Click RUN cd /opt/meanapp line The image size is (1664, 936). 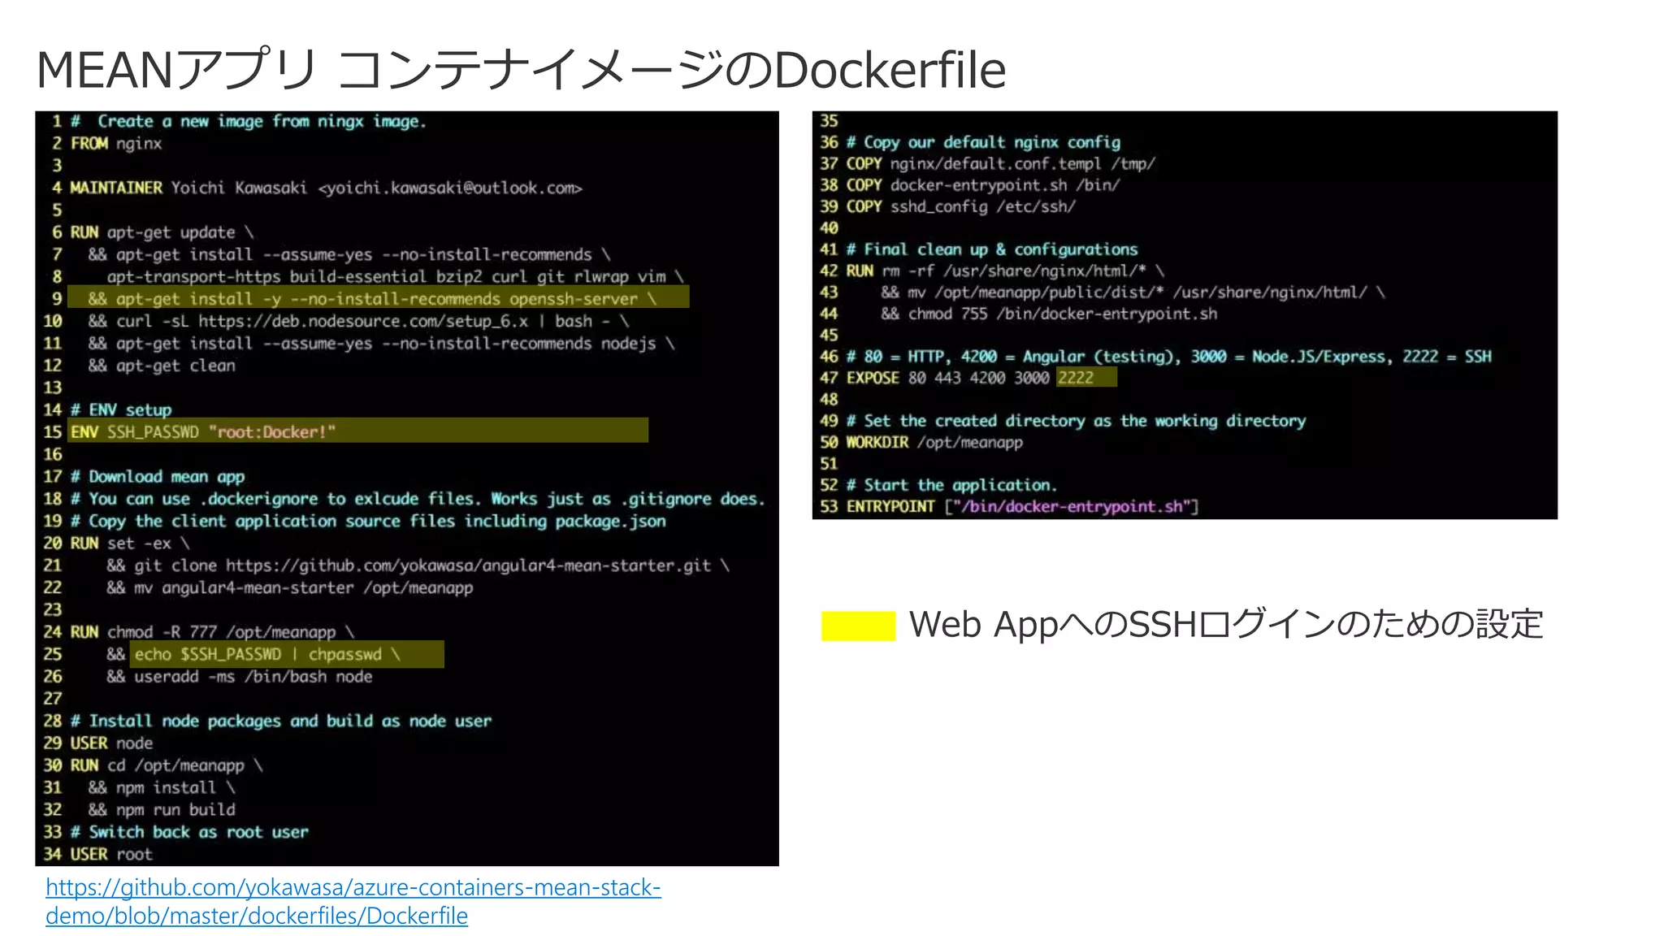[167, 765]
